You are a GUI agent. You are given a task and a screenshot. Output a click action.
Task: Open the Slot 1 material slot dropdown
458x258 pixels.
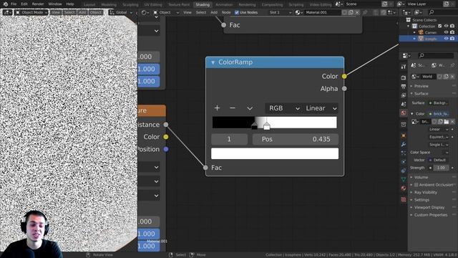[280, 13]
